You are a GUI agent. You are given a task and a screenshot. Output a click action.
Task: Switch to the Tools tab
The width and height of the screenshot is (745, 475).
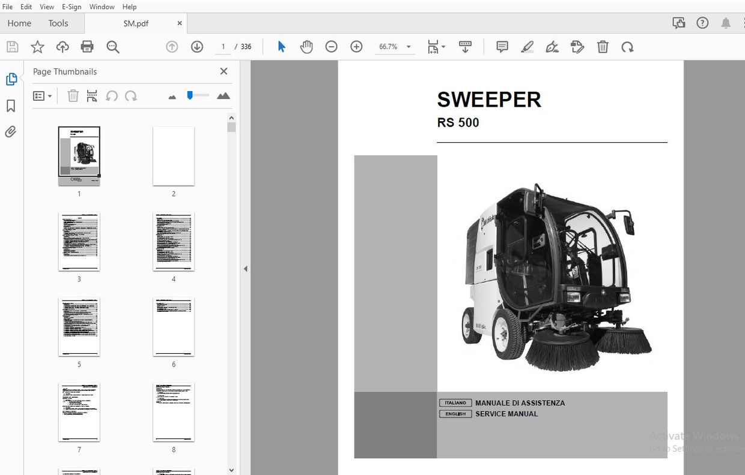(58, 23)
